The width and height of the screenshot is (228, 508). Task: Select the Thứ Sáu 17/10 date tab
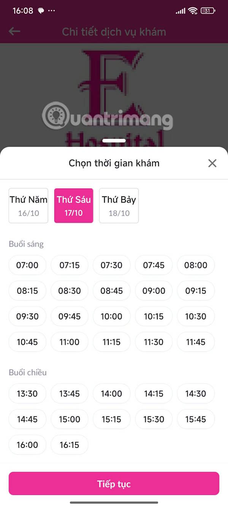click(74, 205)
